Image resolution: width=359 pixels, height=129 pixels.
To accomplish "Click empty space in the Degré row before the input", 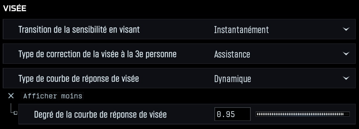I will (191, 115).
